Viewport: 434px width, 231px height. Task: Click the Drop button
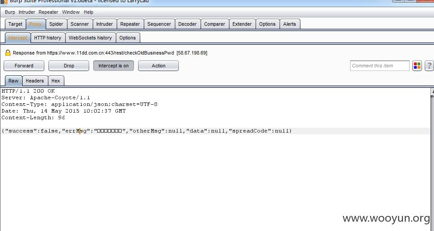pos(69,66)
